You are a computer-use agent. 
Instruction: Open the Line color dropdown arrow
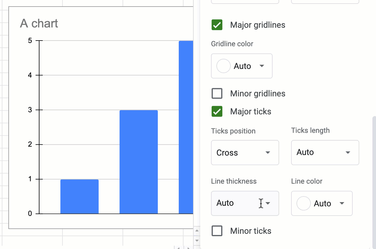coord(342,203)
